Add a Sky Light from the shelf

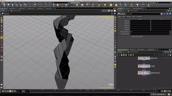(116, 5)
